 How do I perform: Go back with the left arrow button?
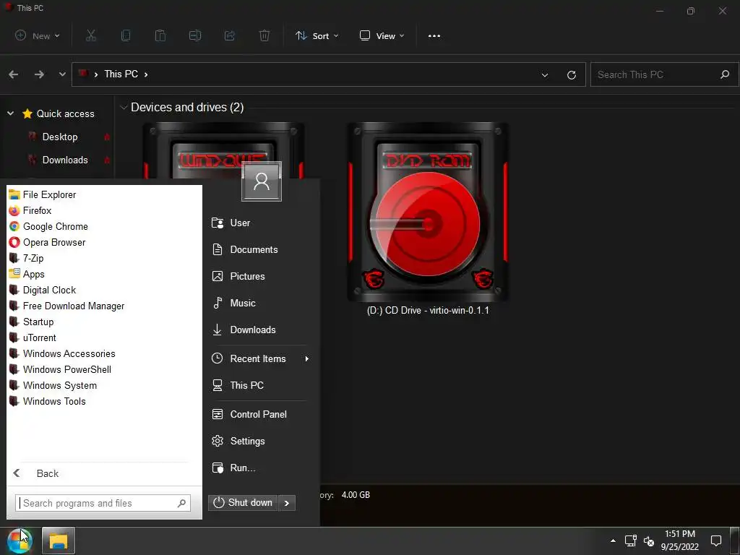[14, 74]
